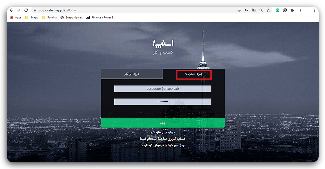Open the media control playlist icon

[x=300, y=10]
